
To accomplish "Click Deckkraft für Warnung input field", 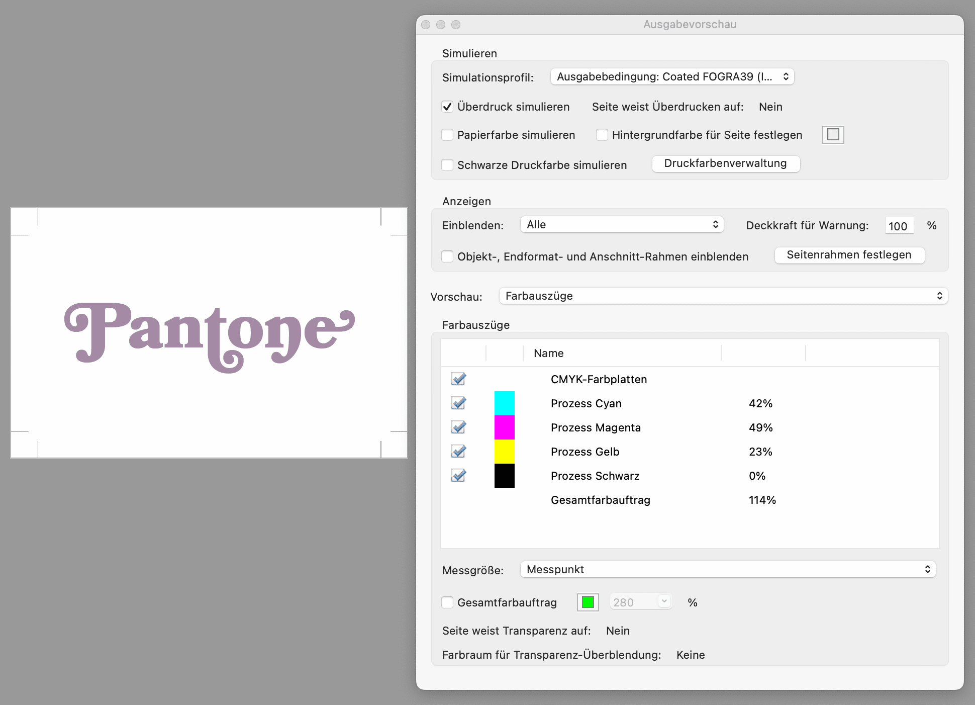I will pyautogui.click(x=899, y=226).
